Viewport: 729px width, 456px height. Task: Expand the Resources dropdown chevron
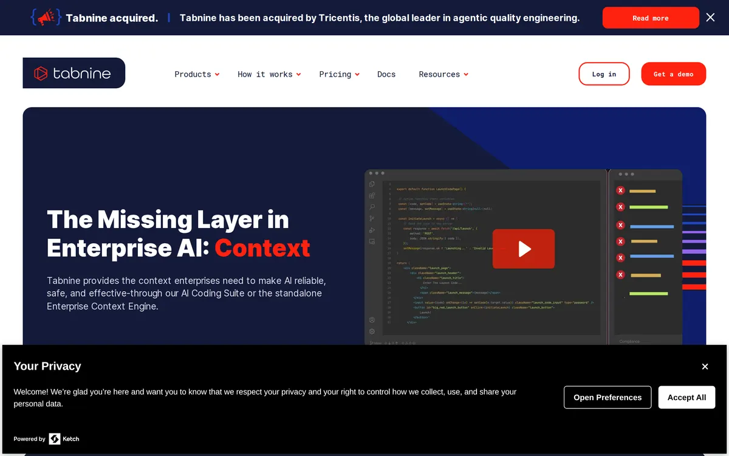point(466,74)
